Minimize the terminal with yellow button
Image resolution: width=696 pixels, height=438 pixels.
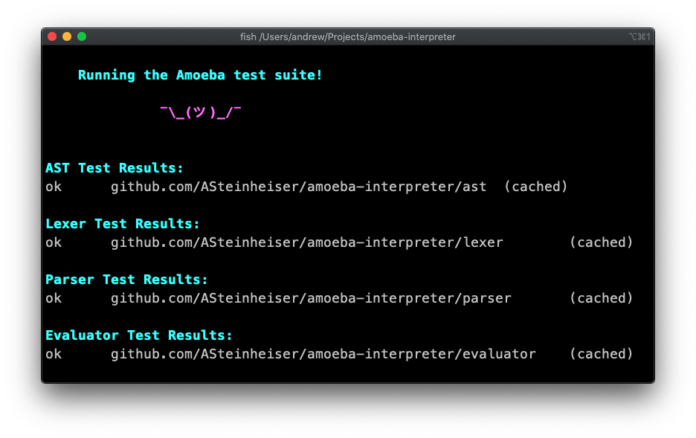67,37
